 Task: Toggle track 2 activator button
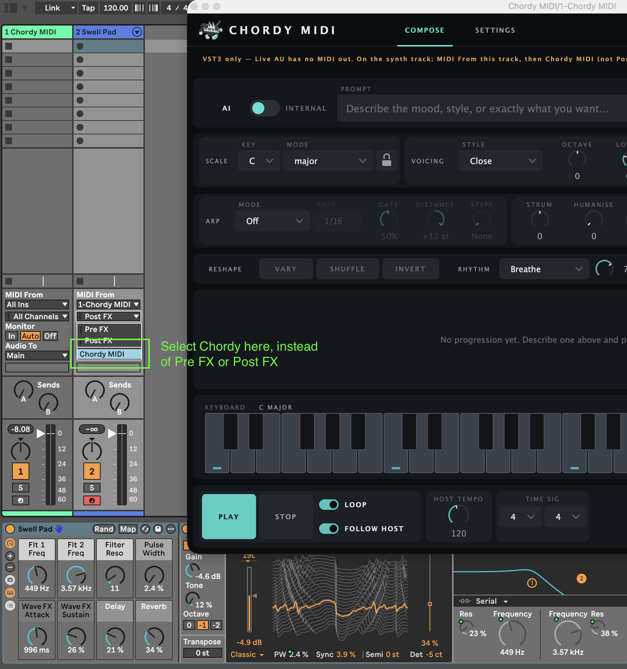tap(92, 472)
